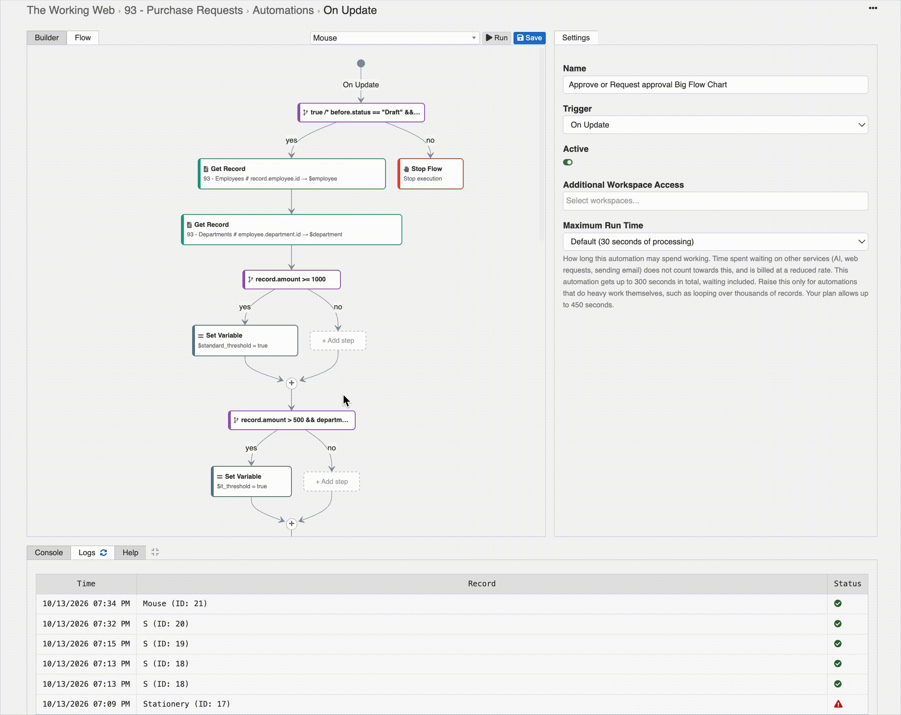Click the red warning icon for Stationery (ID: 17)

point(838,704)
